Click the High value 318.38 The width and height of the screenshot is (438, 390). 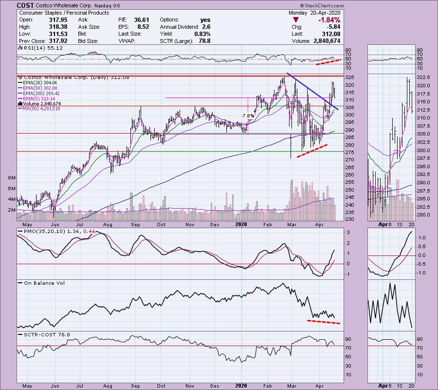tap(58, 27)
